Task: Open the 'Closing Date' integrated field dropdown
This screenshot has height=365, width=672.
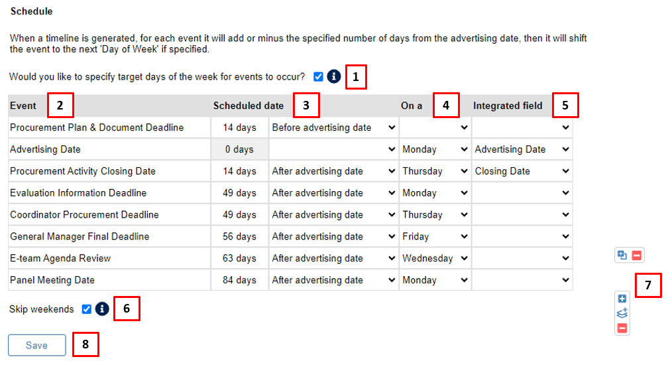Action: pyautogui.click(x=522, y=171)
